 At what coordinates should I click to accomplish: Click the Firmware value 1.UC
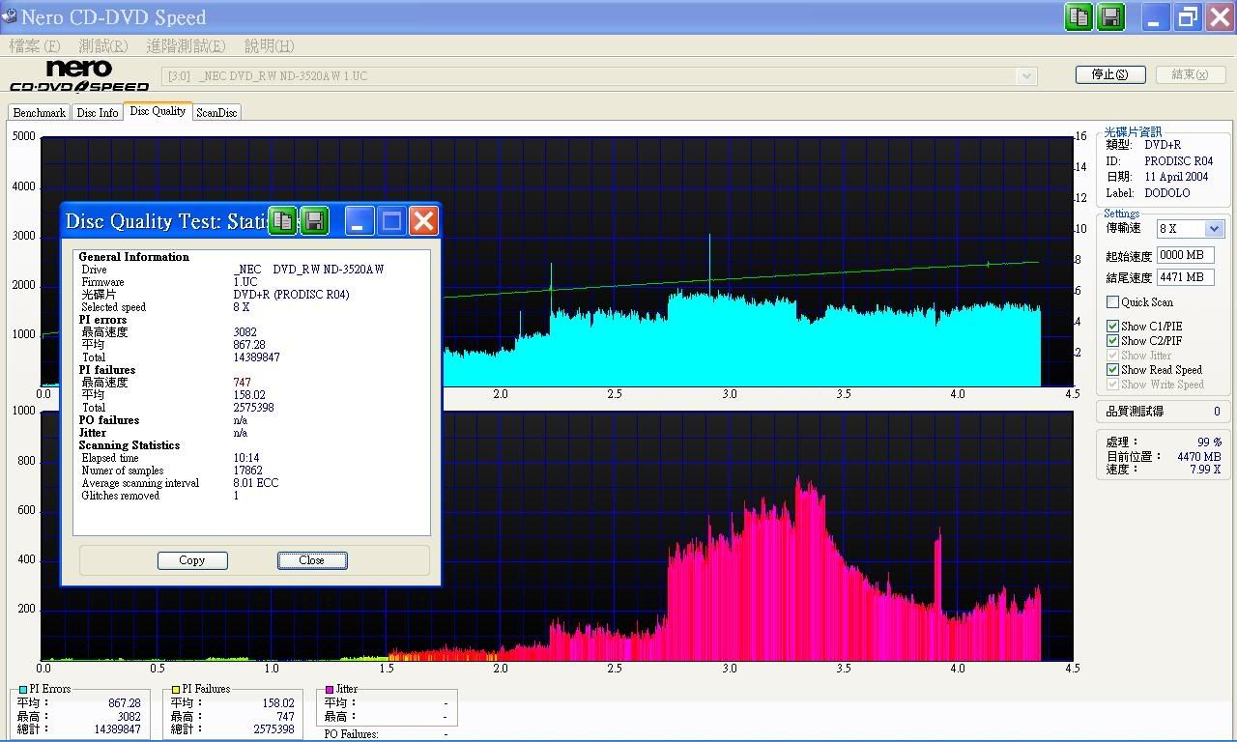[x=245, y=282]
